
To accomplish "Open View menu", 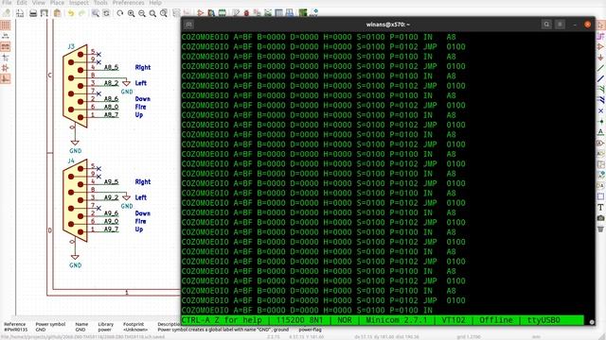I will [38, 3].
